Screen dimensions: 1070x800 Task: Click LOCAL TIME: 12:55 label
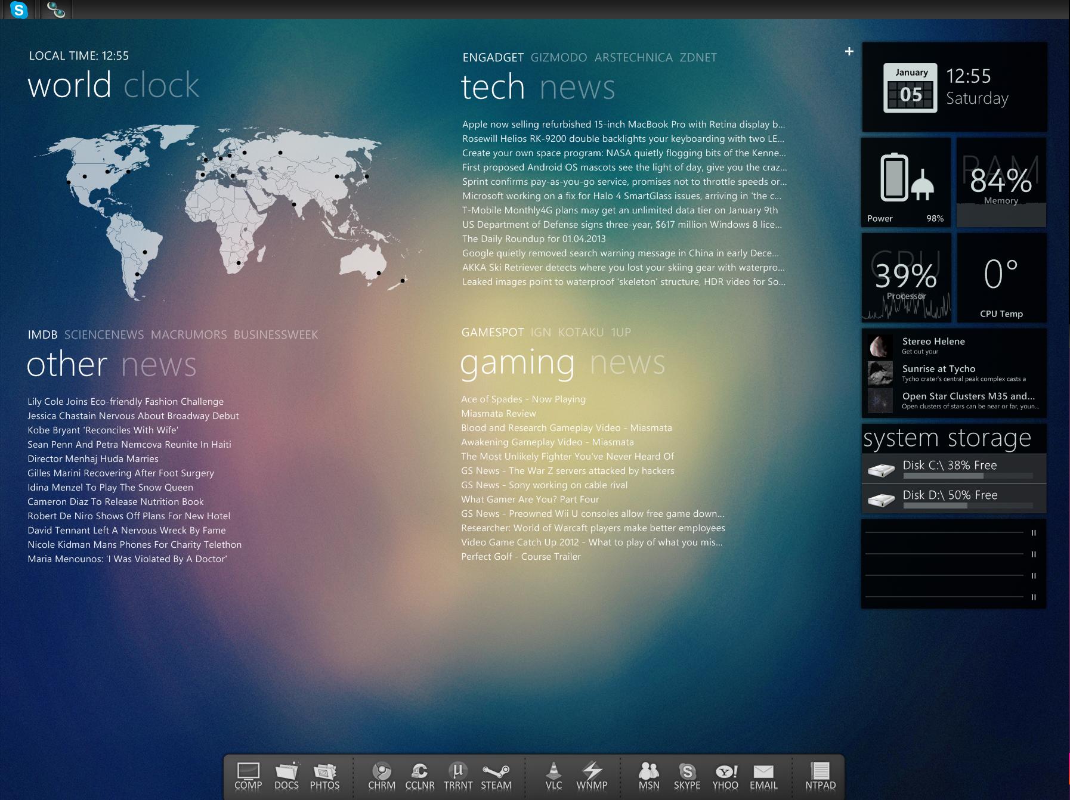[x=79, y=56]
